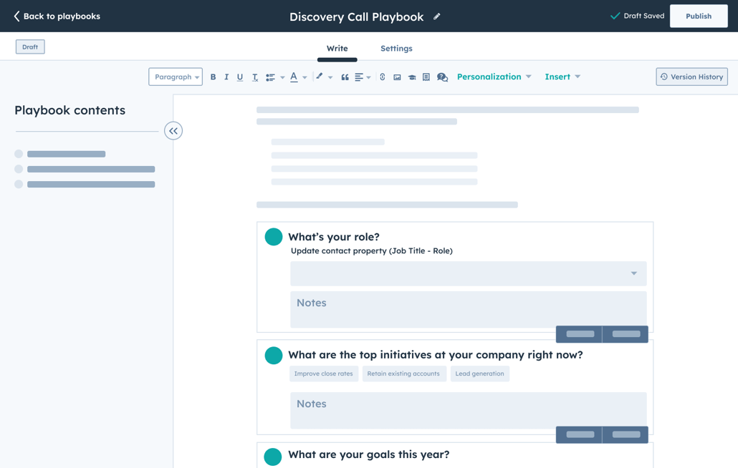738x468 pixels.
Task: Click the top initiatives question heading
Action: (x=436, y=355)
